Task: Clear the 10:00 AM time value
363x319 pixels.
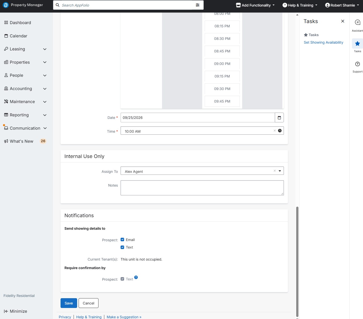Action: (x=275, y=131)
